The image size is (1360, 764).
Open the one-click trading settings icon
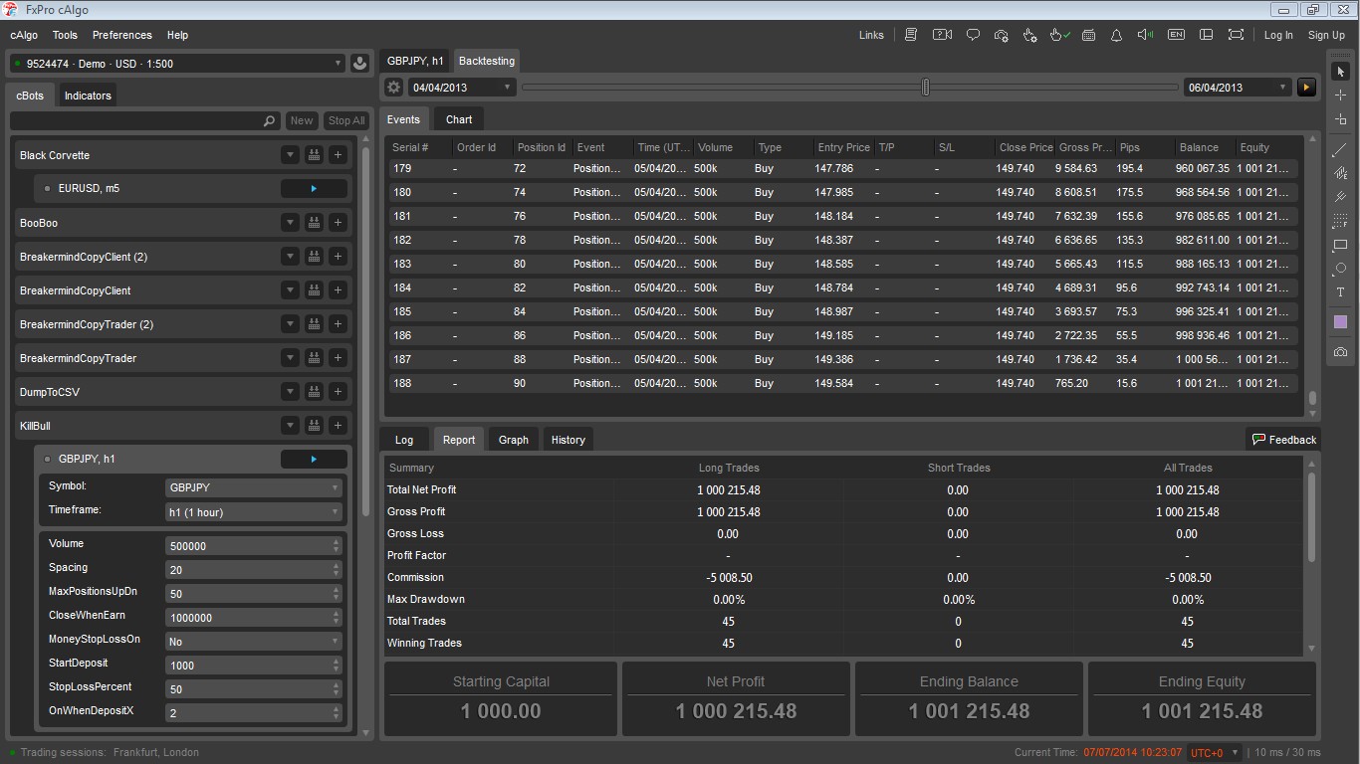(1030, 35)
